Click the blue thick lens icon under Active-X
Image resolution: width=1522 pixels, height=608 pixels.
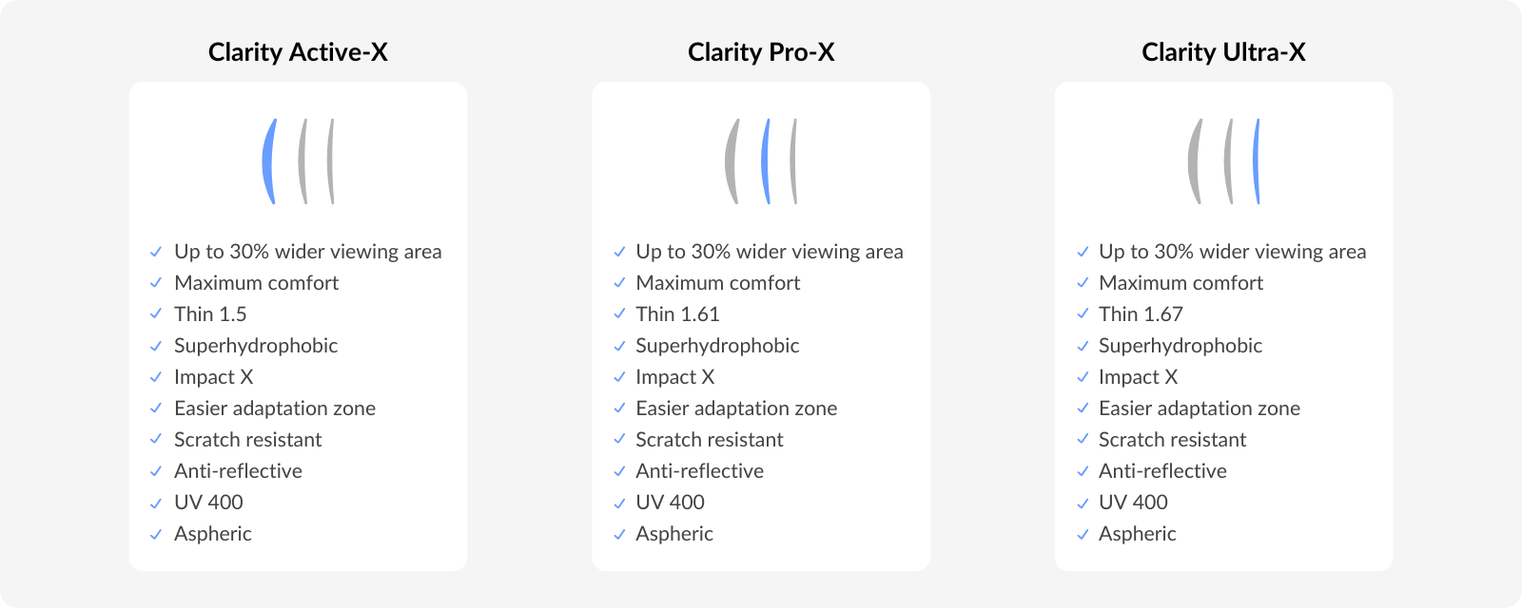pyautogui.click(x=268, y=161)
